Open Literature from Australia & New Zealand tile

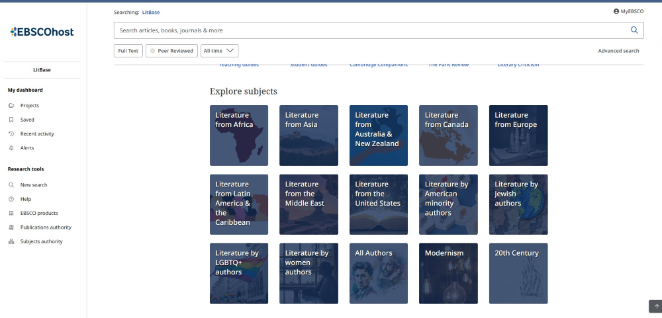click(x=379, y=136)
